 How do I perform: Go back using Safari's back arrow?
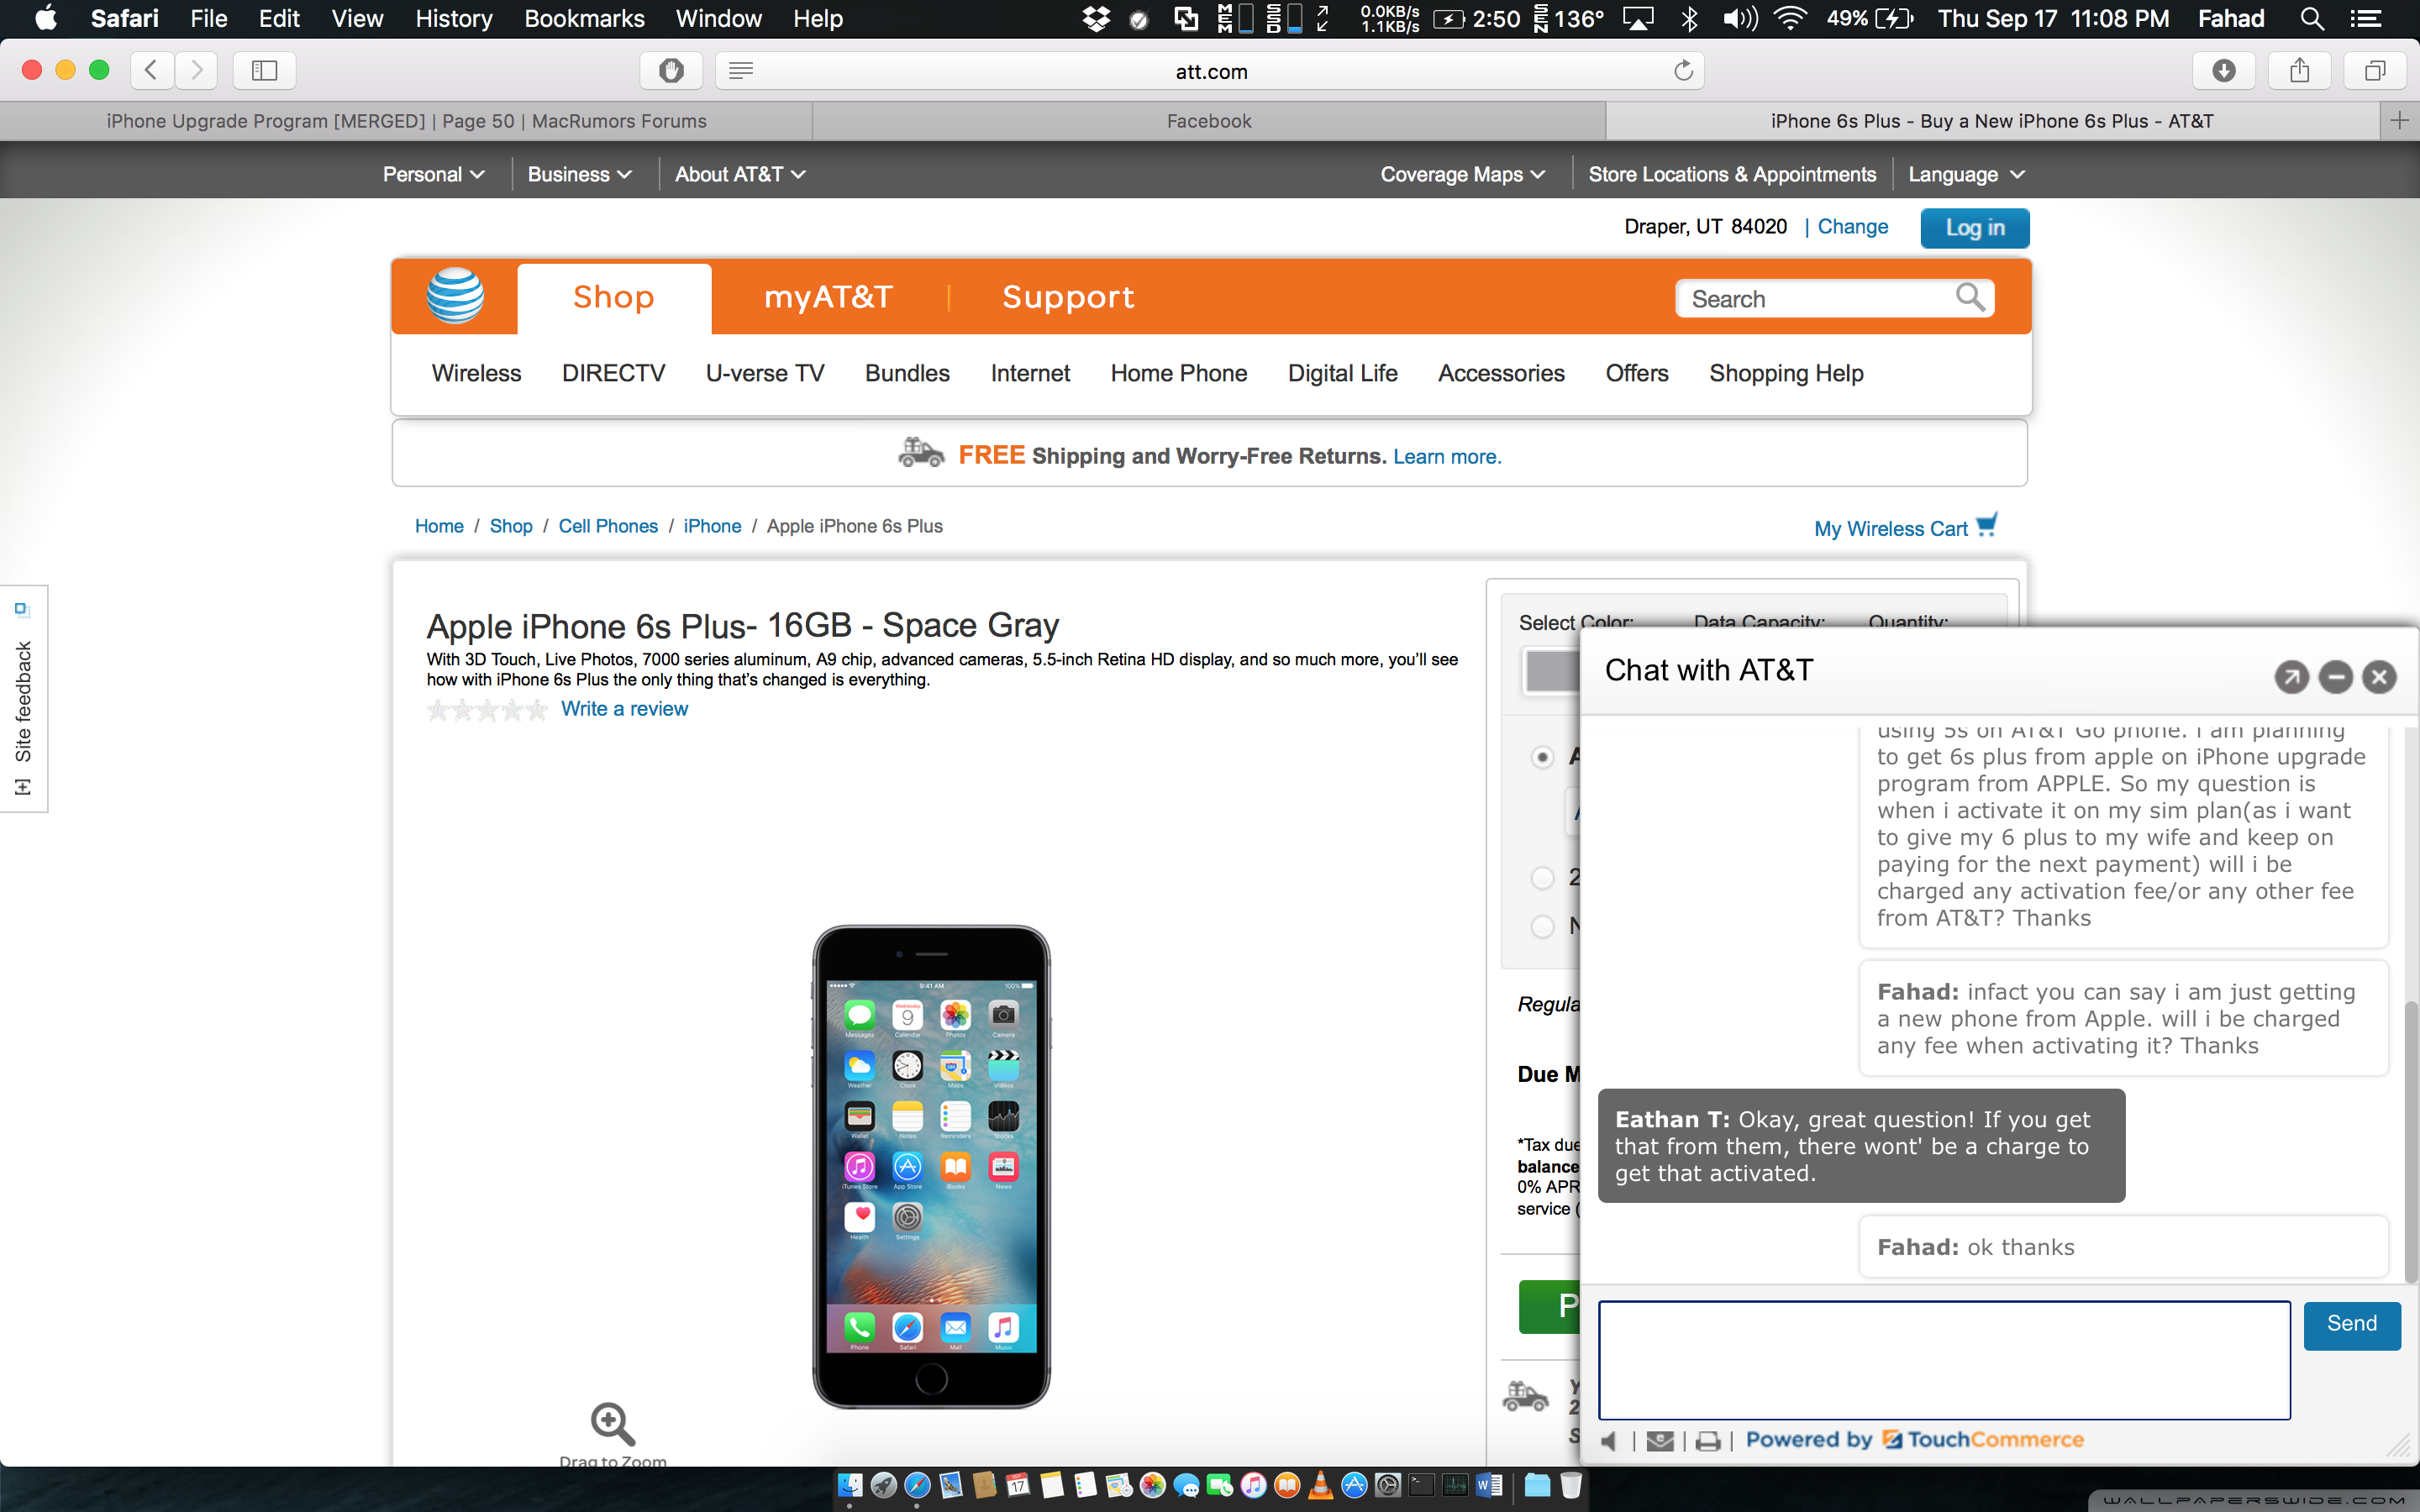[152, 70]
